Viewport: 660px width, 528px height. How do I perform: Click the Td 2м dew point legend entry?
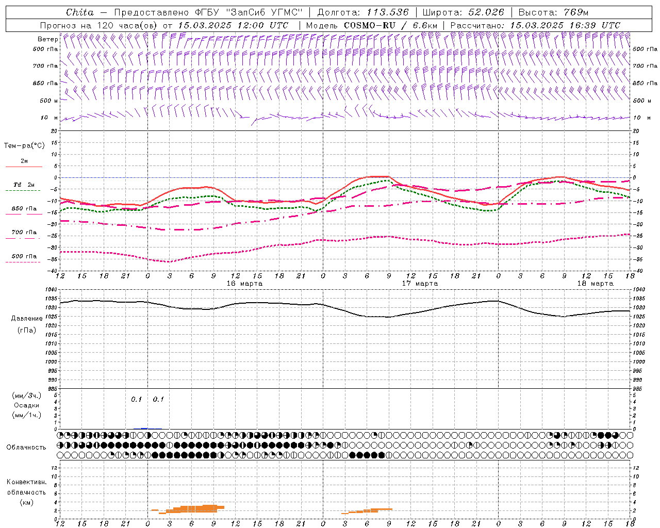pyautogui.click(x=24, y=185)
